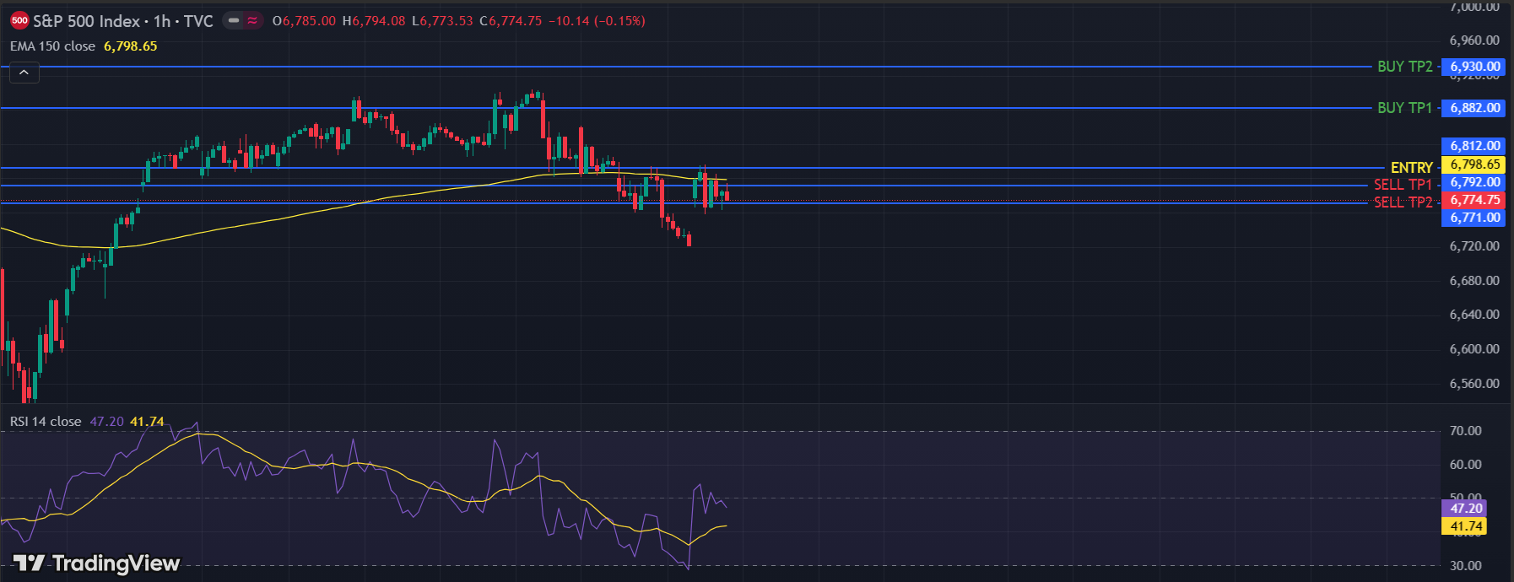The width and height of the screenshot is (1514, 582).
Task: Click the BUY TP2 line label
Action: point(1404,67)
